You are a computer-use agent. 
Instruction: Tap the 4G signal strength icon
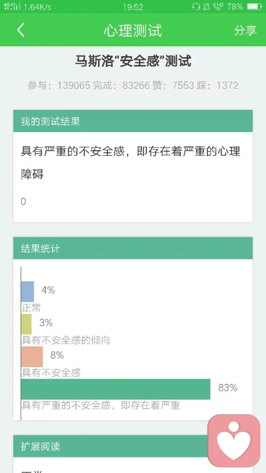[x=11, y=7]
